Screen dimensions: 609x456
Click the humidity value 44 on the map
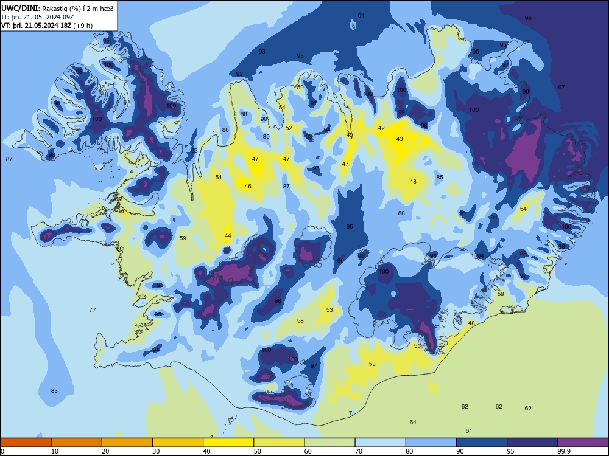point(228,236)
